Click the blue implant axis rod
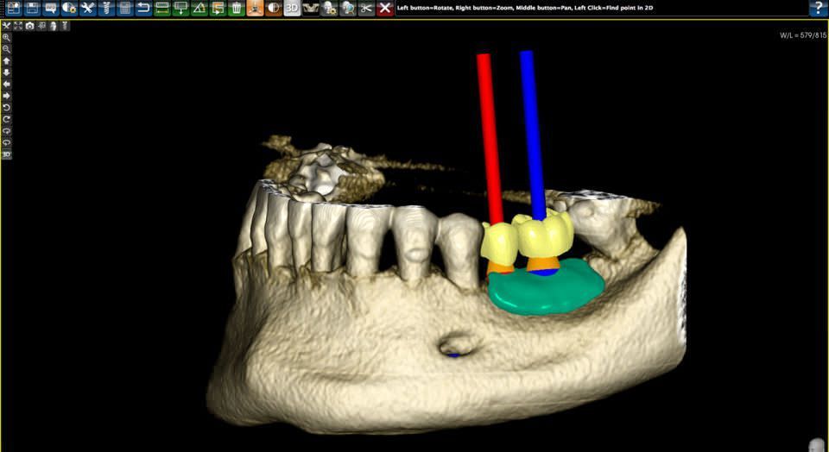The height and width of the screenshot is (452, 829). point(532,129)
